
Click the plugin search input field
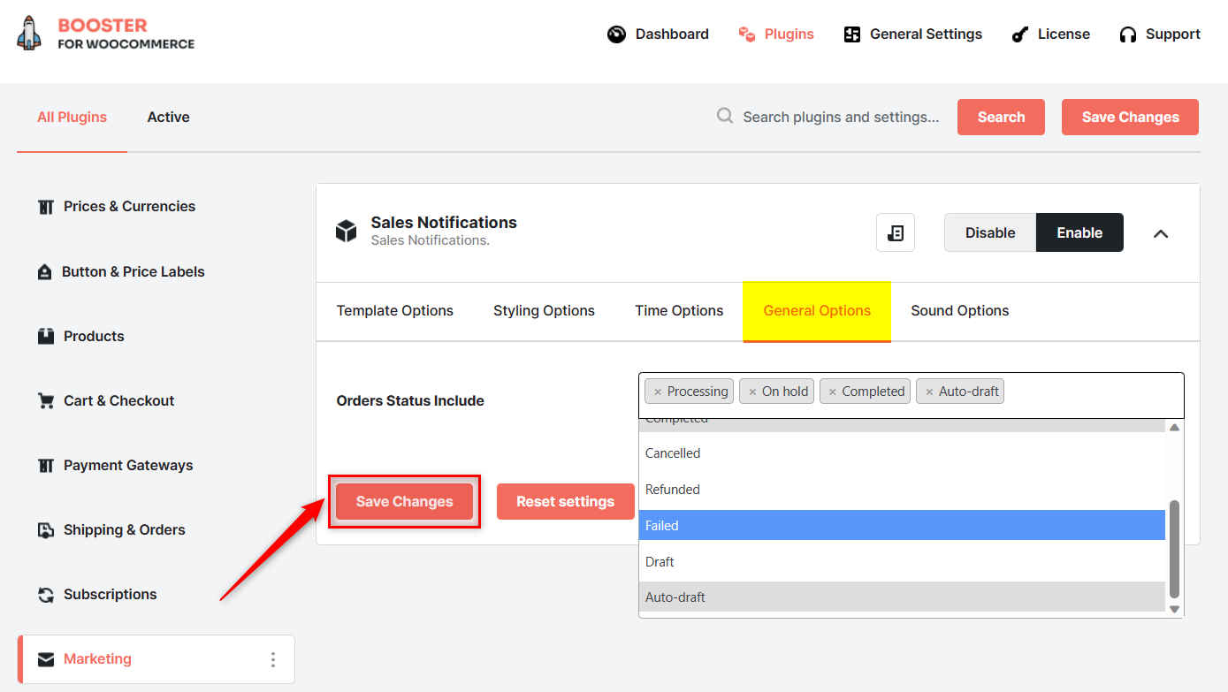[840, 117]
